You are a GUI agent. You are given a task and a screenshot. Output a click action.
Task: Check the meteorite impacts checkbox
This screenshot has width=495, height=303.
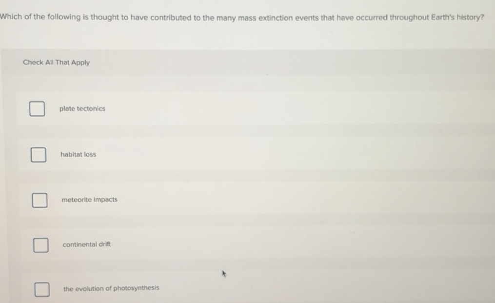pos(40,200)
